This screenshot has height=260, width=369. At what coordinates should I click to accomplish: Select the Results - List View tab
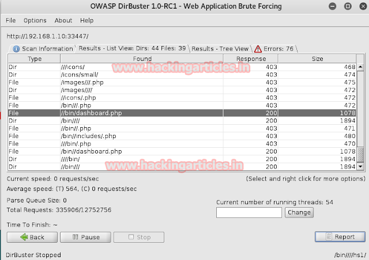coord(132,48)
